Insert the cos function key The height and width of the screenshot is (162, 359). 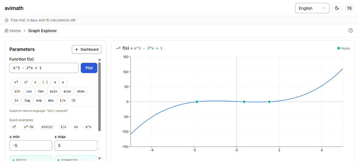29,91
